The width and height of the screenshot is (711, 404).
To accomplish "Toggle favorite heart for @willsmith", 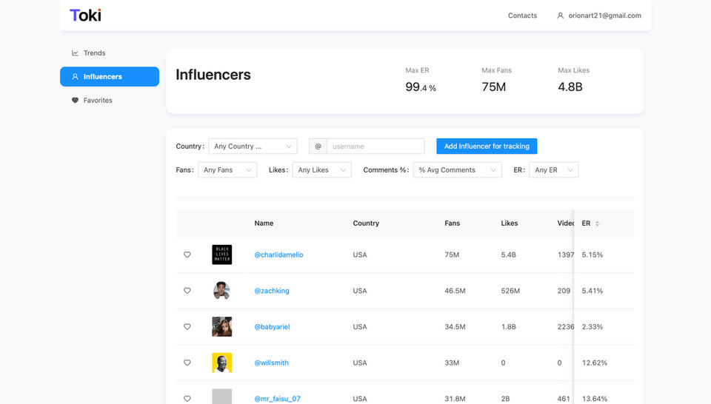I will pyautogui.click(x=187, y=363).
